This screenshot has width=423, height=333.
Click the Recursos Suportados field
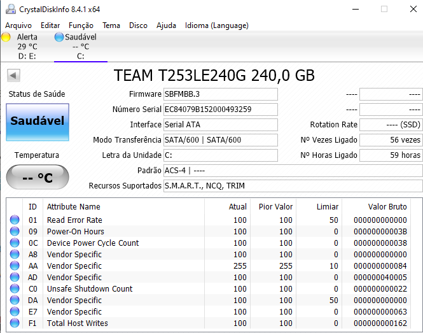(x=293, y=186)
